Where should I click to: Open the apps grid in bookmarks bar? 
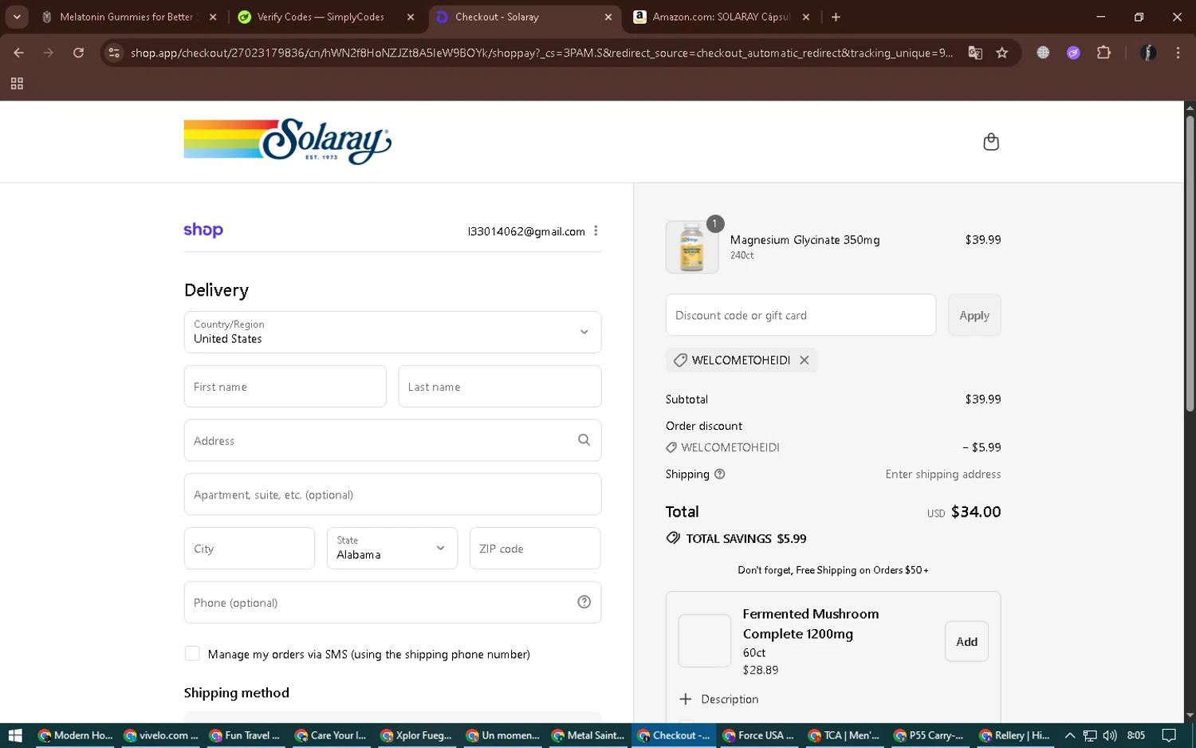(x=17, y=84)
